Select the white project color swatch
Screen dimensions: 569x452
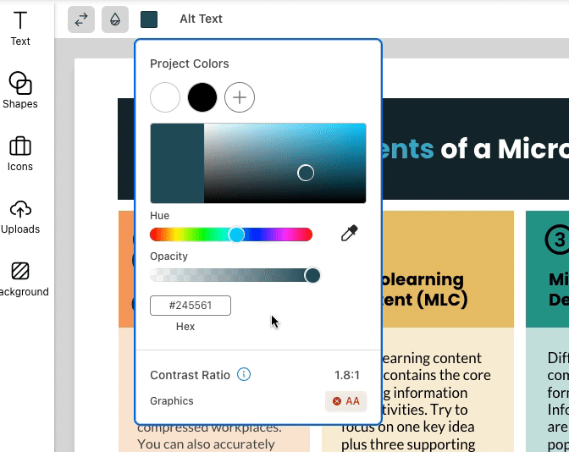point(165,97)
